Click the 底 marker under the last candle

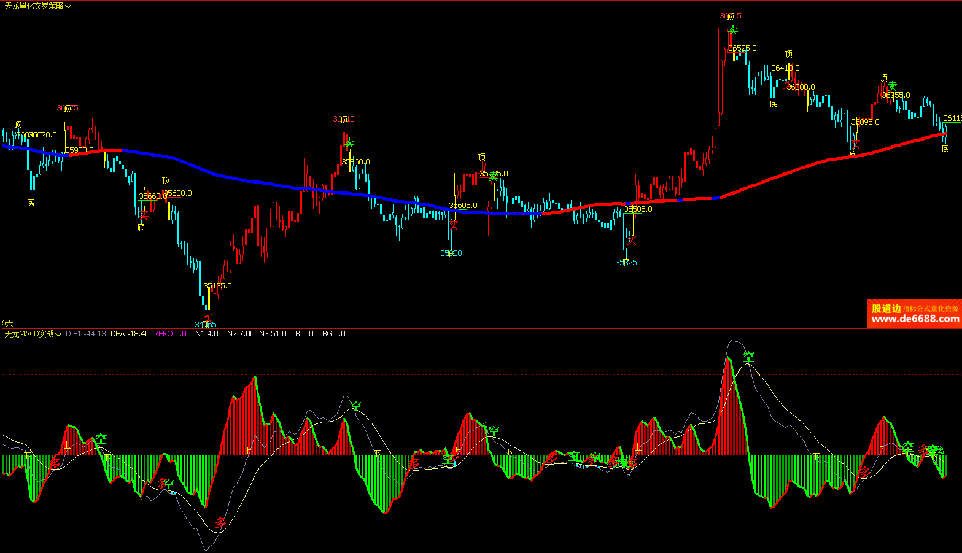coord(945,149)
